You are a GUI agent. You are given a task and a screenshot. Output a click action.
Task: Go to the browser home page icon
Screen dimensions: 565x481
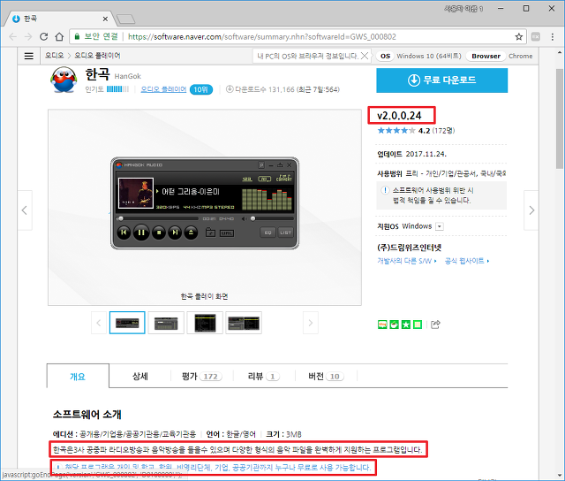pyautogui.click(x=59, y=37)
